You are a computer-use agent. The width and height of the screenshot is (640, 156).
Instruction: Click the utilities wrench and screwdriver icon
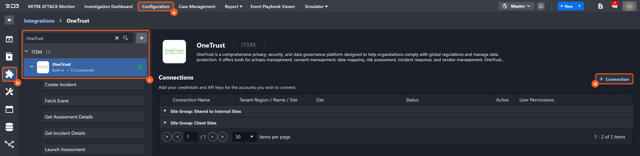(x=9, y=91)
